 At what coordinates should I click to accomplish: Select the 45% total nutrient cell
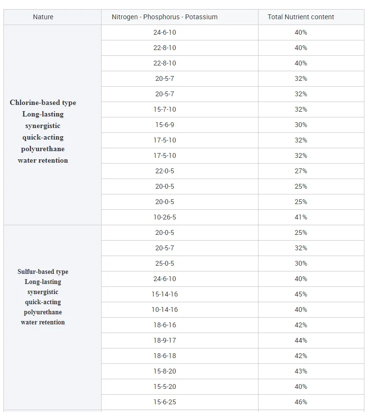pyautogui.click(x=301, y=294)
